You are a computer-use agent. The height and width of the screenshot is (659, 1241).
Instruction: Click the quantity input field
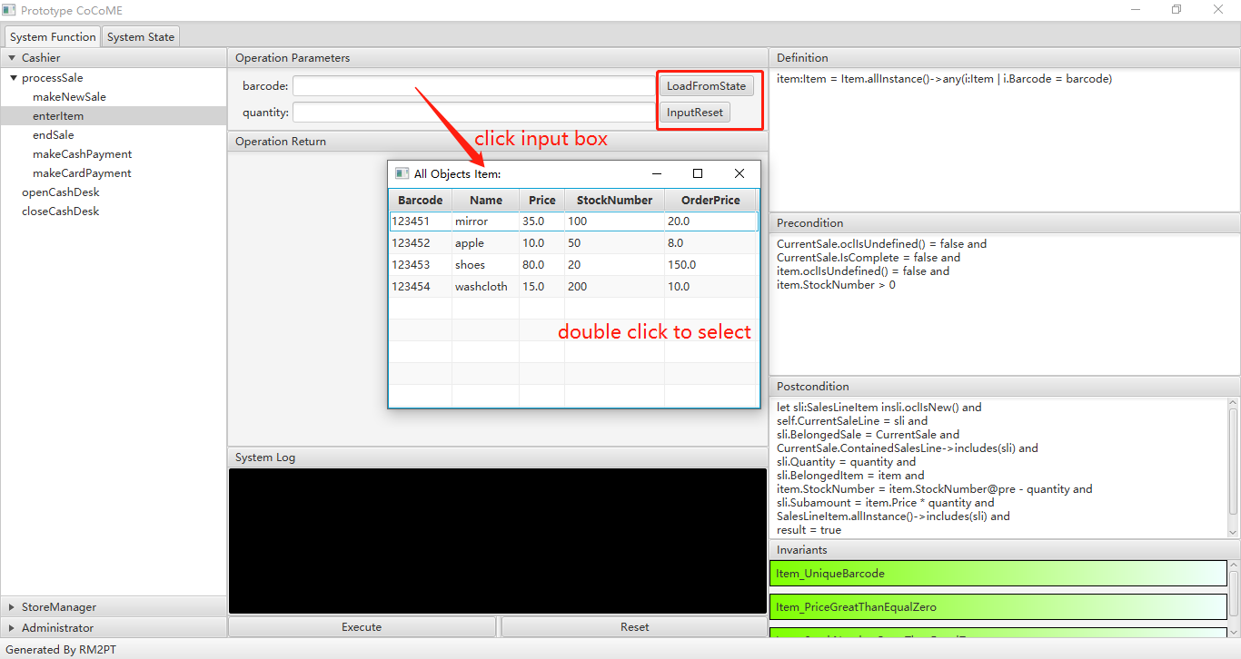[x=472, y=113]
